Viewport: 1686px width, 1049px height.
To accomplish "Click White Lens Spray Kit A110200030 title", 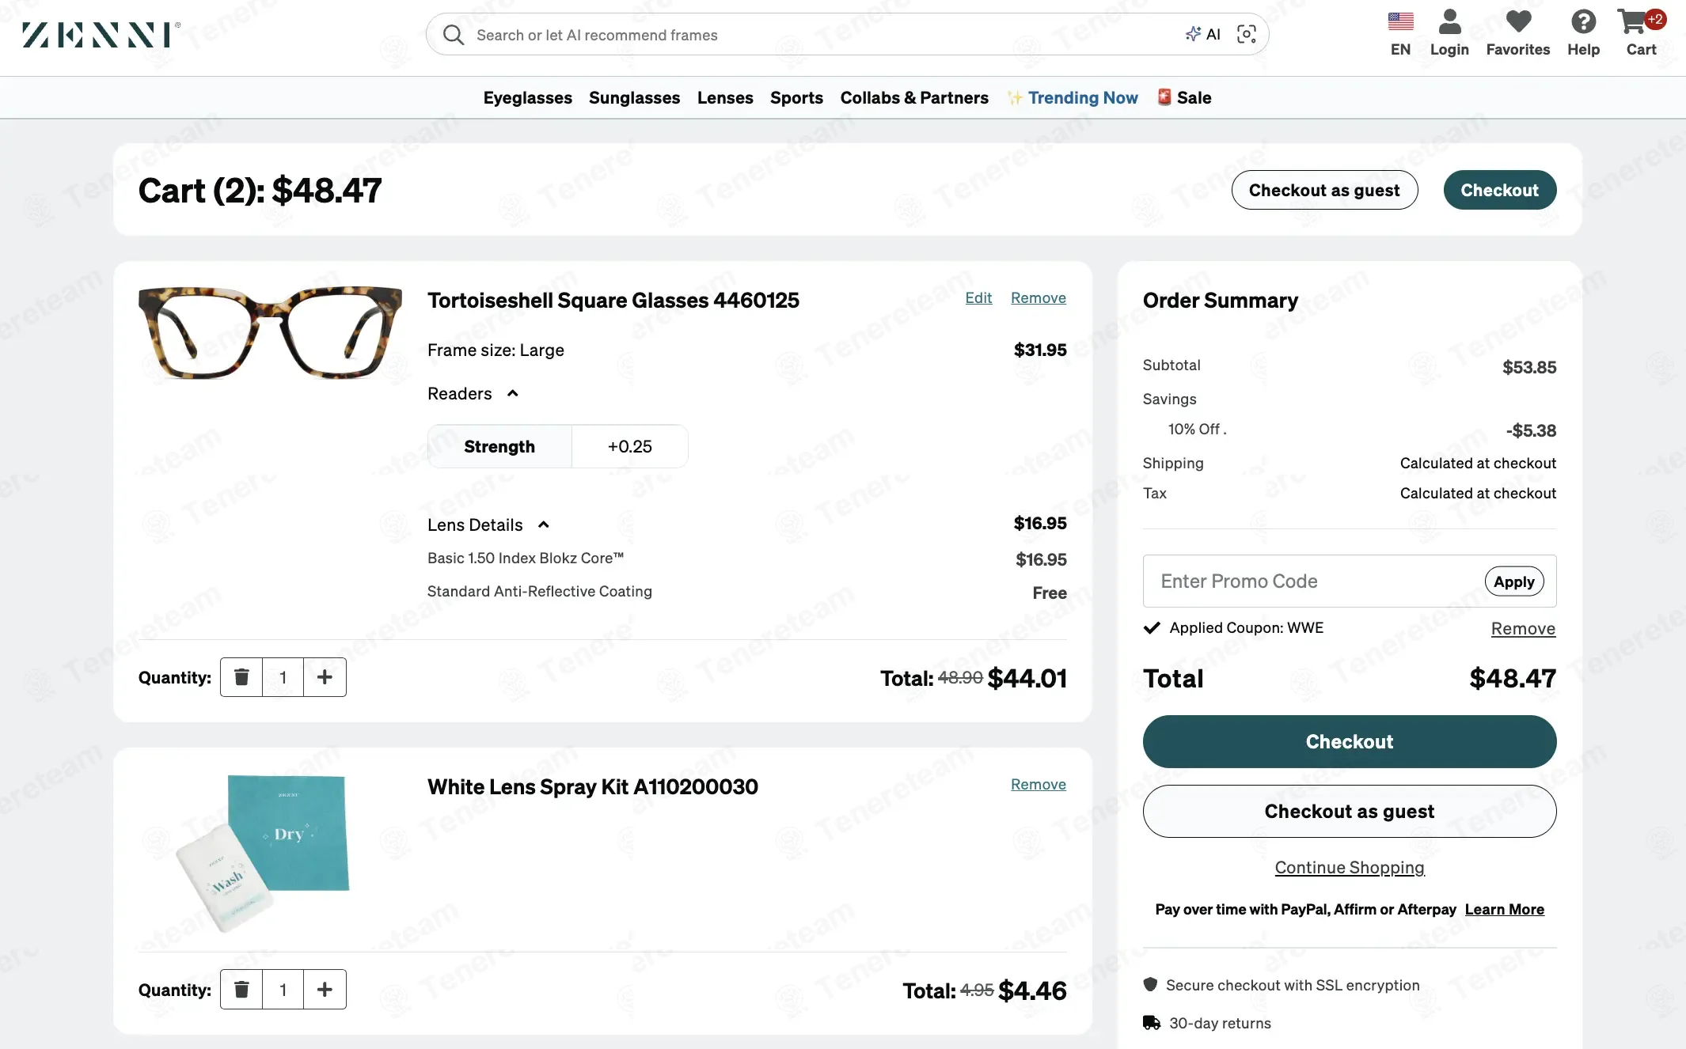I will pos(593,787).
